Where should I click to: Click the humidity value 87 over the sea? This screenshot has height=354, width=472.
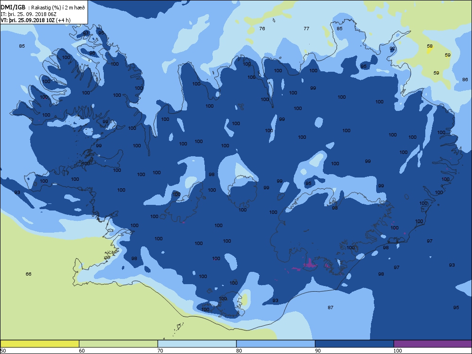330,307
